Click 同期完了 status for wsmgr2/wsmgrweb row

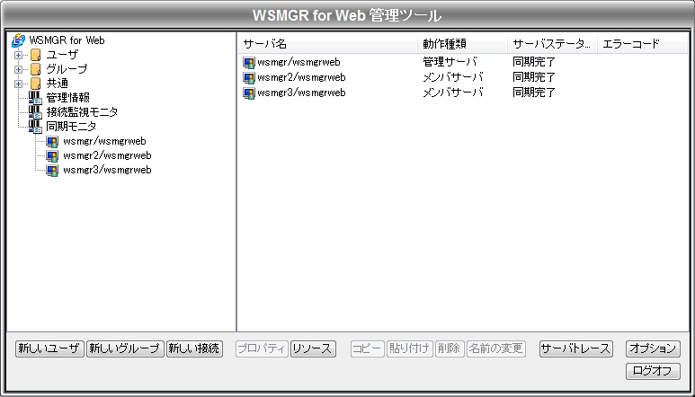click(534, 77)
